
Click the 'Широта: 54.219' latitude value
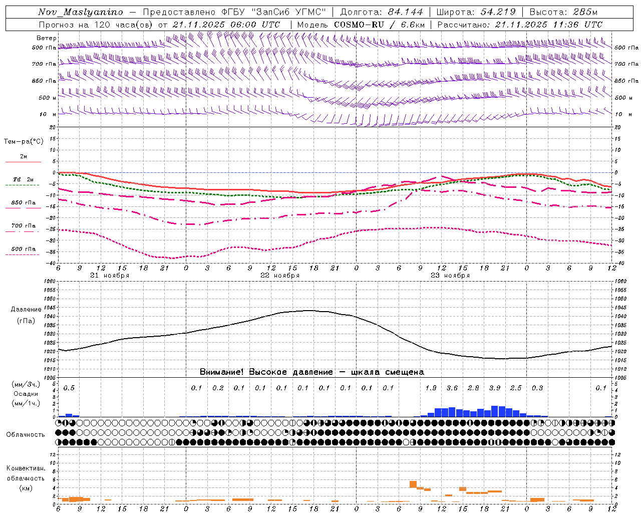pos(476,12)
